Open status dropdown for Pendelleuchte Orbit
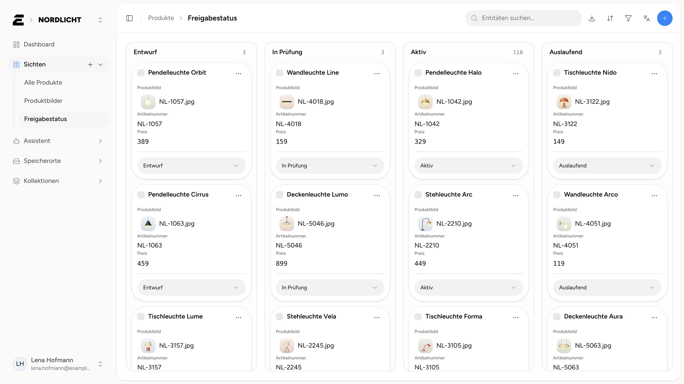Screen dimensions: 684x384 click(x=191, y=166)
